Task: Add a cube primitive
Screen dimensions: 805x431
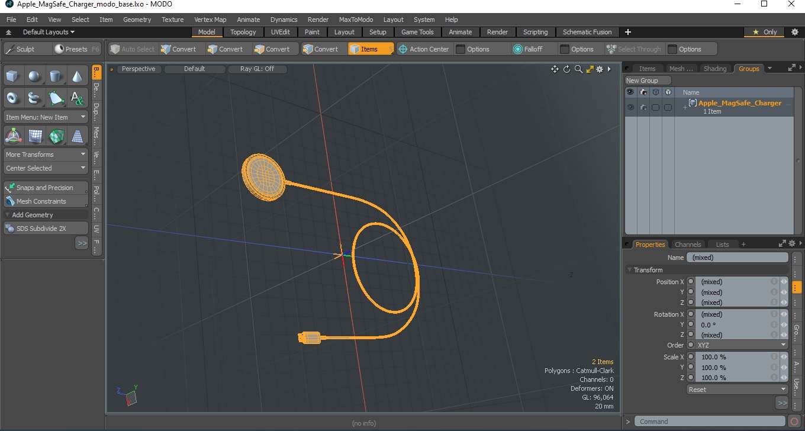Action: click(13, 76)
